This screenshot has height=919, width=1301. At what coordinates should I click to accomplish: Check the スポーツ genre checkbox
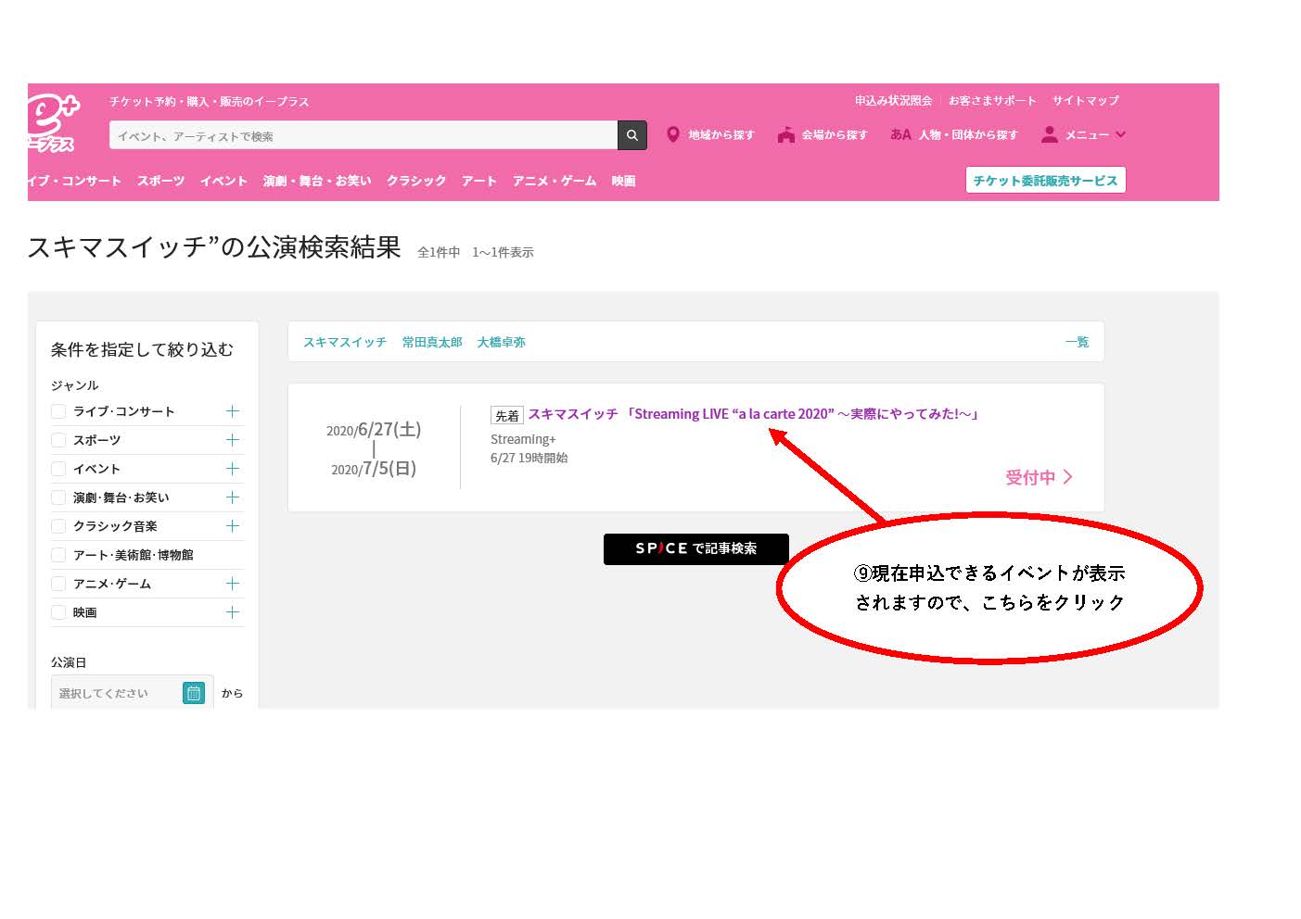[x=58, y=440]
